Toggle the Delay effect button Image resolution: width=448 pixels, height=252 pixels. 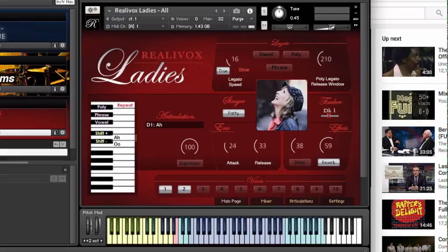click(300, 162)
